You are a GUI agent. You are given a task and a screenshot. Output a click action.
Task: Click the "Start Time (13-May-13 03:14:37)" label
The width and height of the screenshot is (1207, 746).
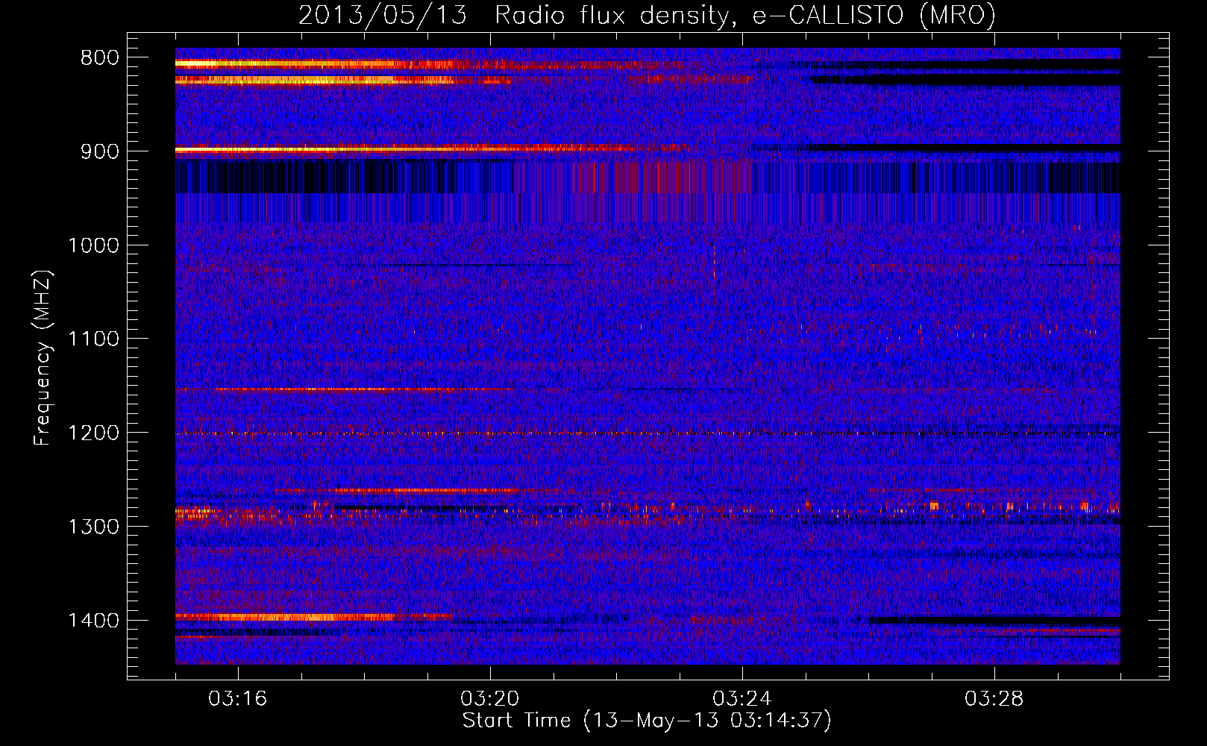coord(647,721)
